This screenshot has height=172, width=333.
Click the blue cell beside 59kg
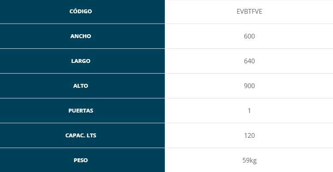(82, 160)
